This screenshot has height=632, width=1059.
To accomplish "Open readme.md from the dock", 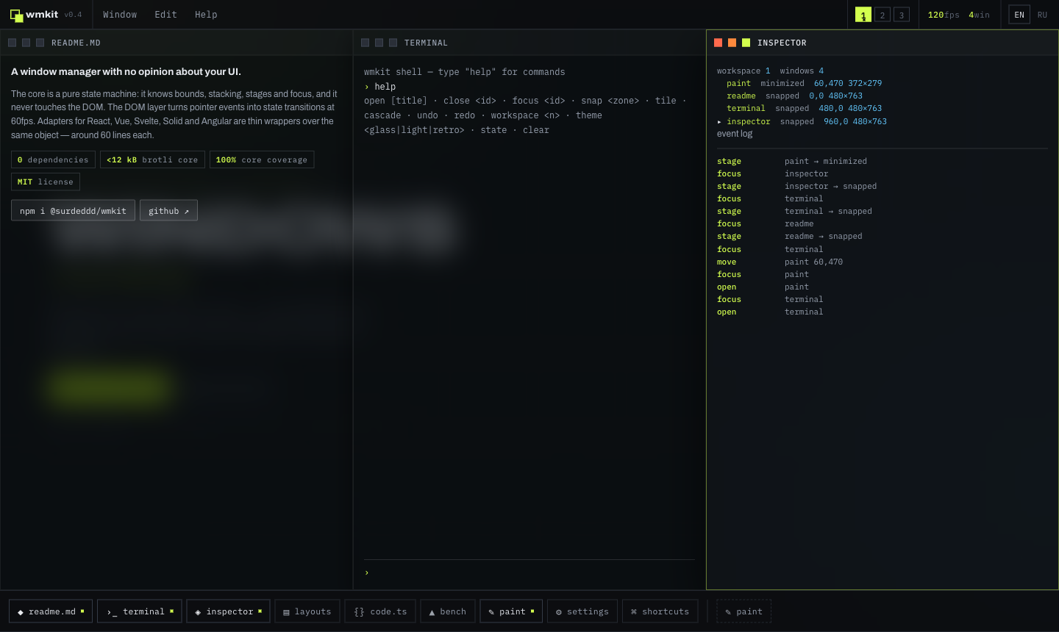I will (51, 611).
